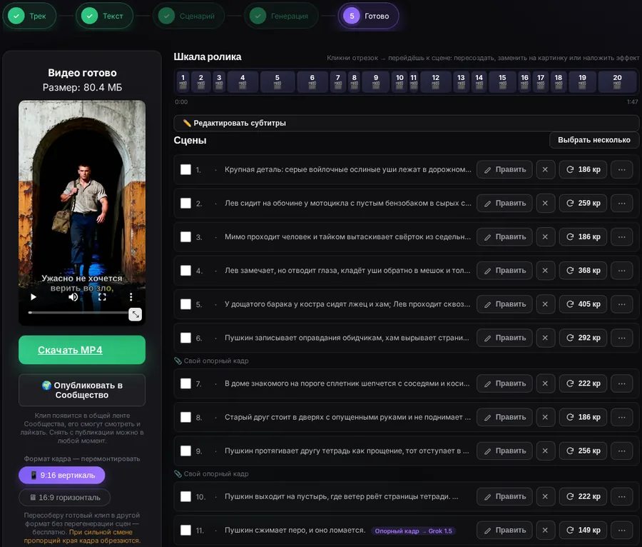Enable the checkbox for scene 9

186,451
